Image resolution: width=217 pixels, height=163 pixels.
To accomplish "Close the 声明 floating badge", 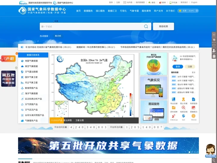I will (17, 53).
